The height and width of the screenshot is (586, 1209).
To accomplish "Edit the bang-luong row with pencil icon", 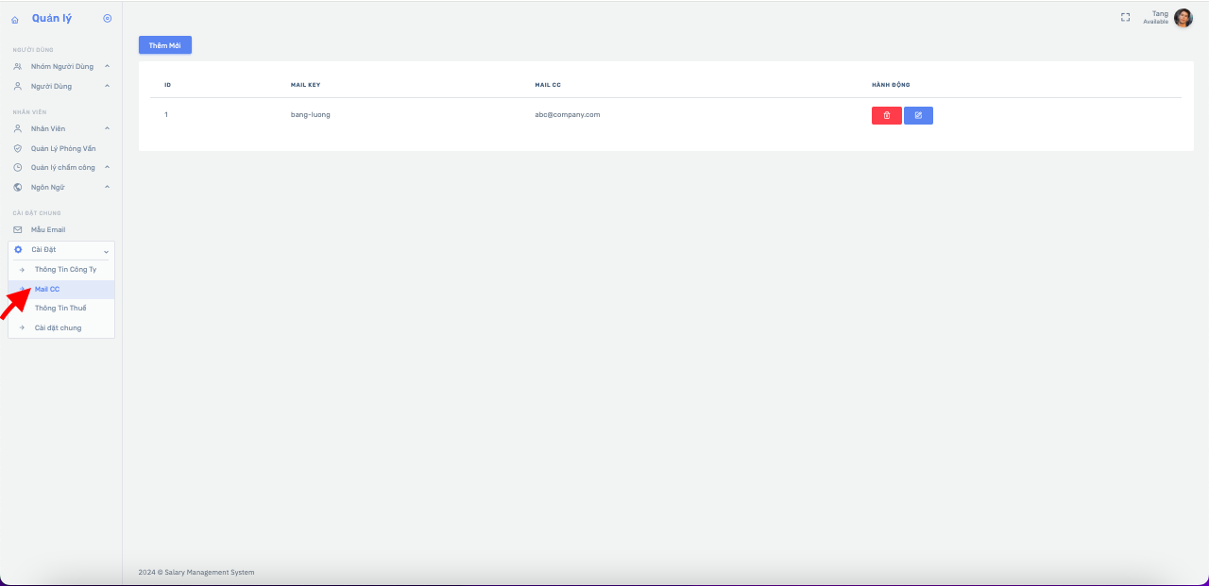I will coord(918,115).
